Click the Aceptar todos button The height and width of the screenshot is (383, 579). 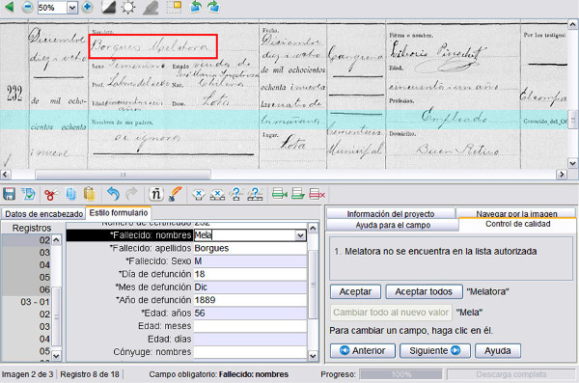(424, 291)
